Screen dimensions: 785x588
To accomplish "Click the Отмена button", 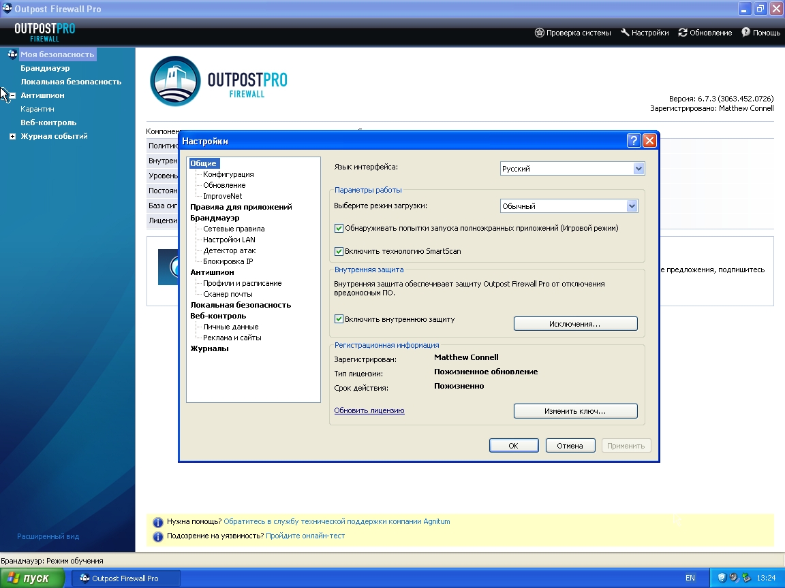I will (570, 446).
